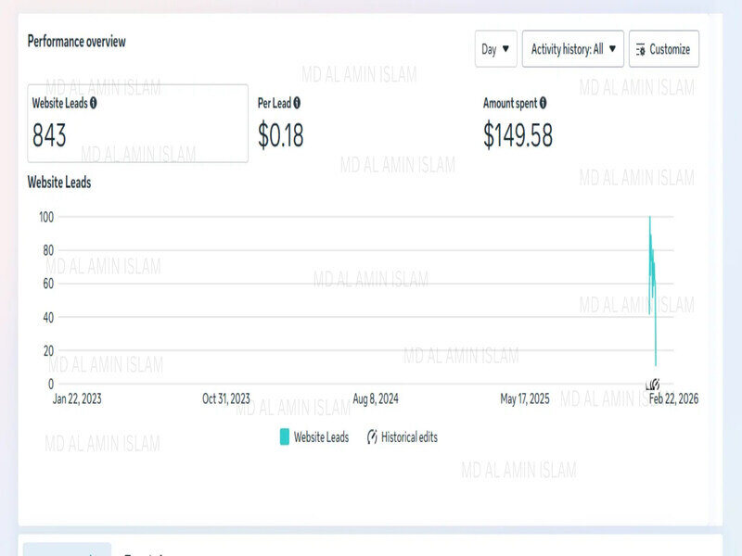Click the Customize sliders icon

click(640, 50)
